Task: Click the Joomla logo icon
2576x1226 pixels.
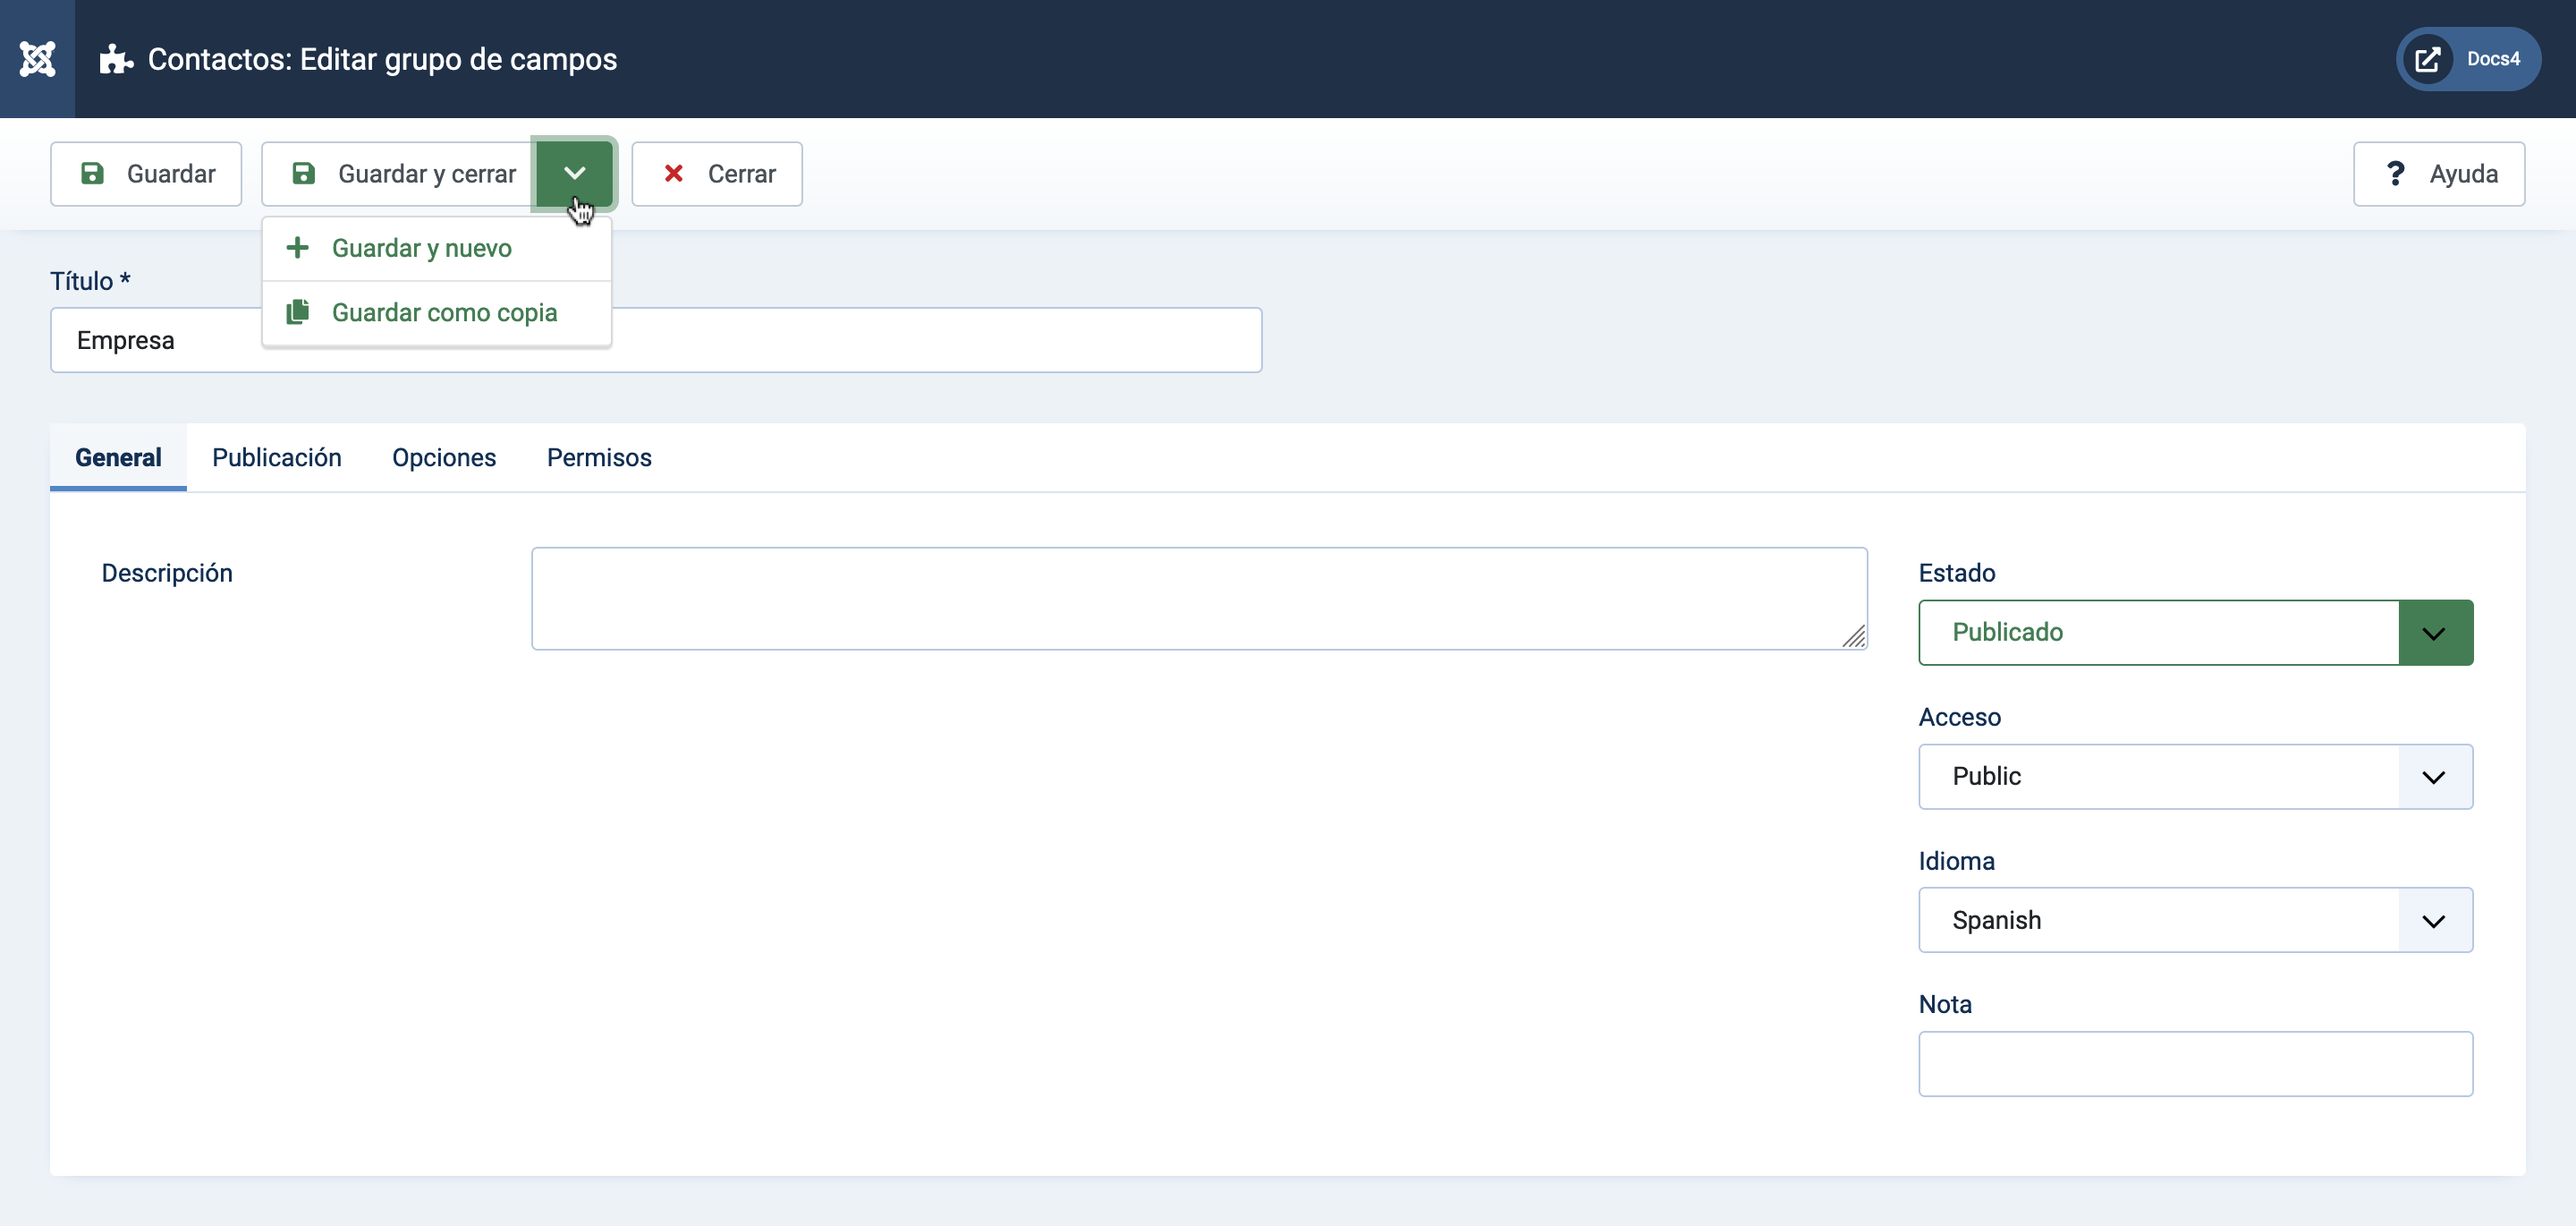Action: tap(37, 59)
